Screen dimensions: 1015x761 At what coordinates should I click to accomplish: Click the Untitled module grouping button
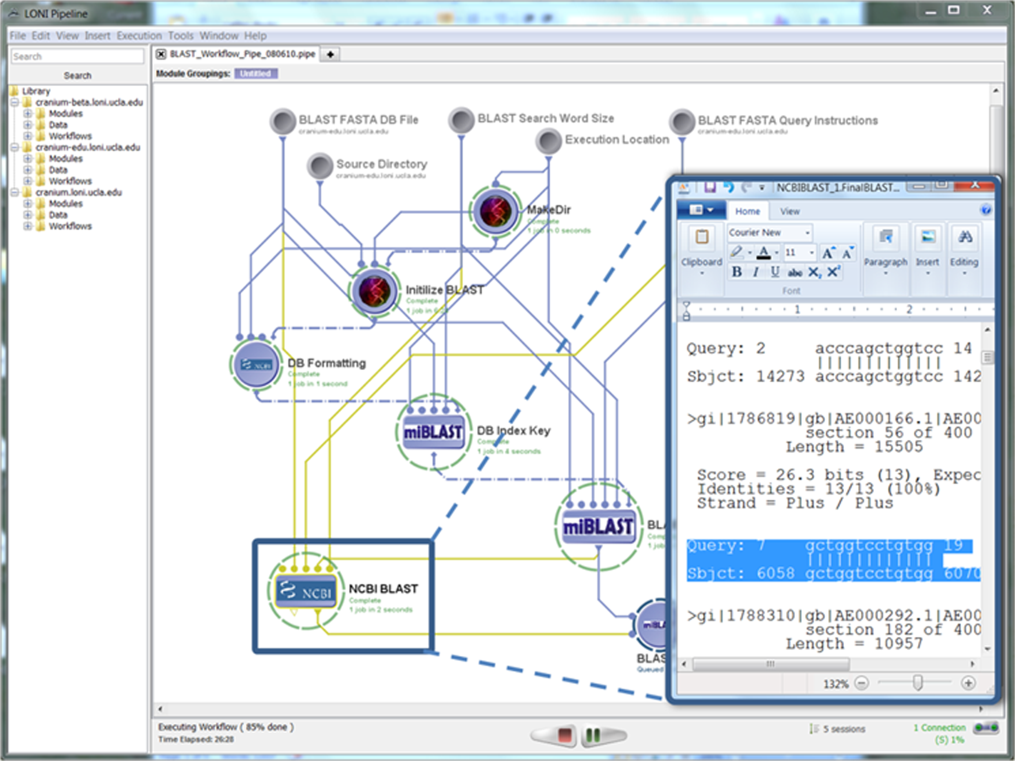pos(255,74)
